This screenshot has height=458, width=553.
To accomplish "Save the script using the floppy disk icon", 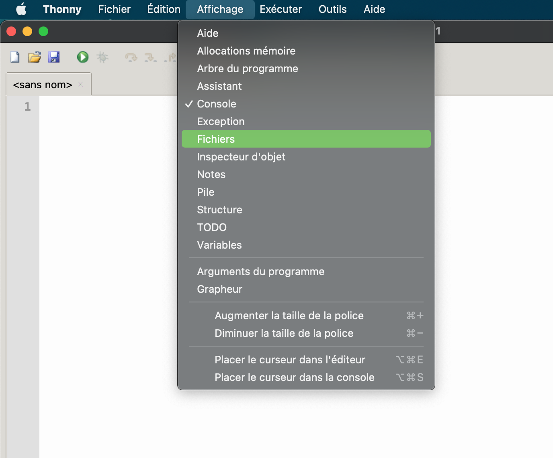I will pos(54,57).
